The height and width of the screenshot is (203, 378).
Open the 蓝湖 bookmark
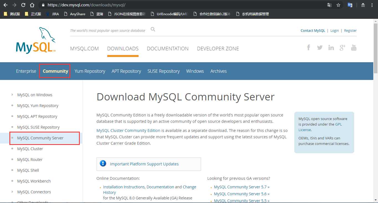tap(97, 14)
